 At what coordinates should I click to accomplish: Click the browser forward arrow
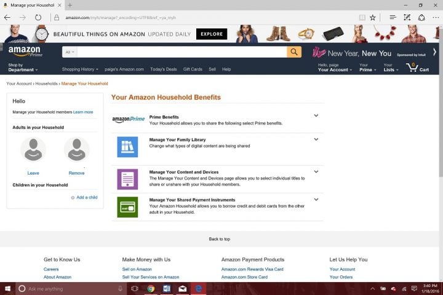(x=23, y=17)
